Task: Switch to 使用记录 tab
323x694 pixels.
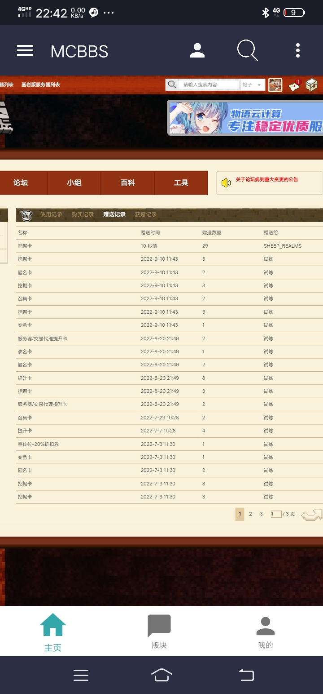Action: pos(51,214)
